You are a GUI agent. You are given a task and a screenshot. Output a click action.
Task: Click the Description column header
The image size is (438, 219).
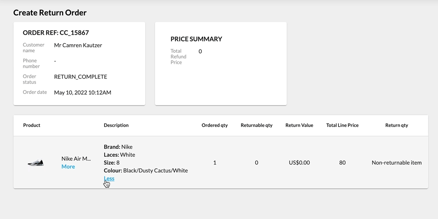click(116, 125)
